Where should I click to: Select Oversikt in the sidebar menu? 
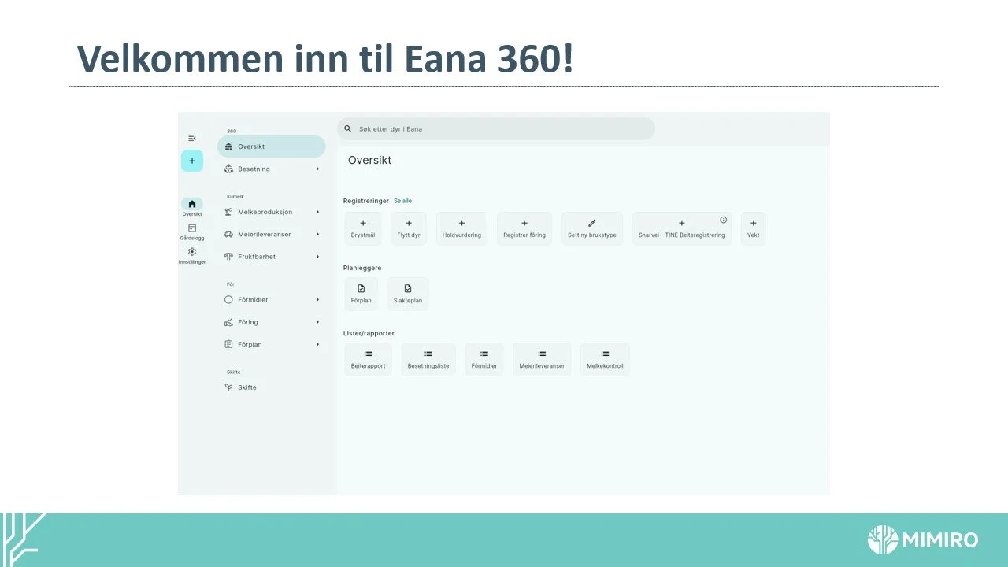tap(272, 146)
